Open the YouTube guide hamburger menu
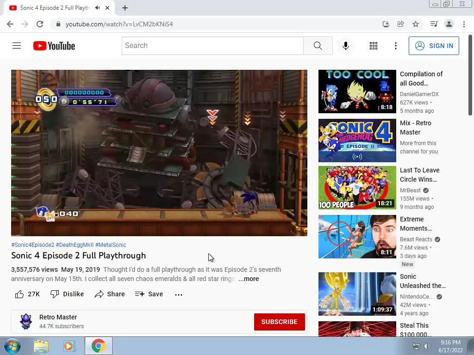 point(17,46)
